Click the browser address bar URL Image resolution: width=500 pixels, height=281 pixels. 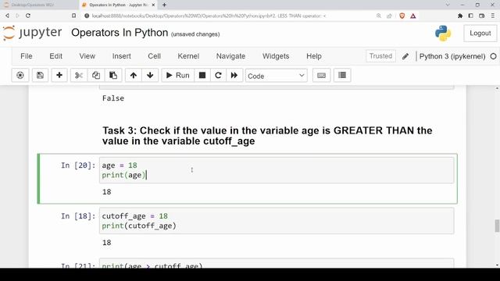tap(209, 16)
